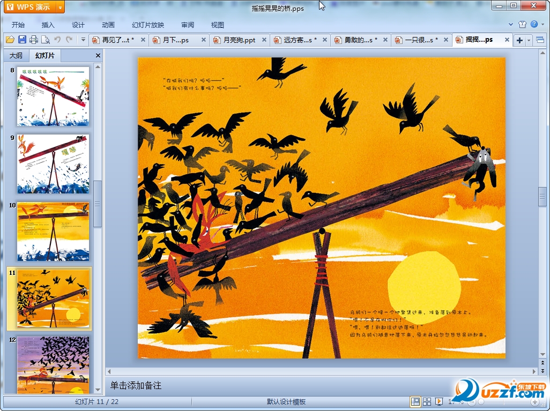Click the thumbnail pane scrollbar handle
The image size is (550, 411).
click(98, 204)
